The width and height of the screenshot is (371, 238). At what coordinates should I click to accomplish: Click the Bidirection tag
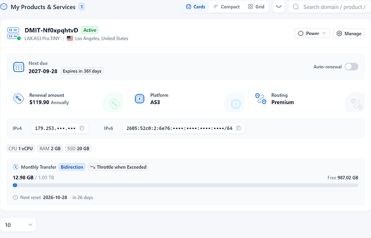[x=72, y=167]
